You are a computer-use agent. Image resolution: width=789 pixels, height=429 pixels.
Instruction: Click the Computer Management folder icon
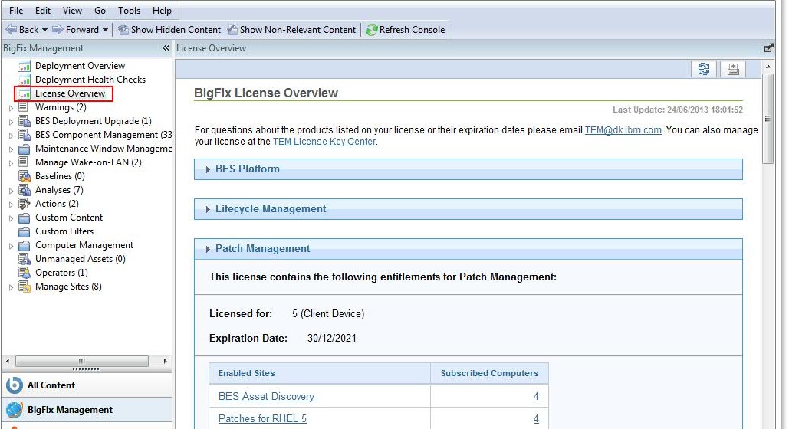point(25,245)
